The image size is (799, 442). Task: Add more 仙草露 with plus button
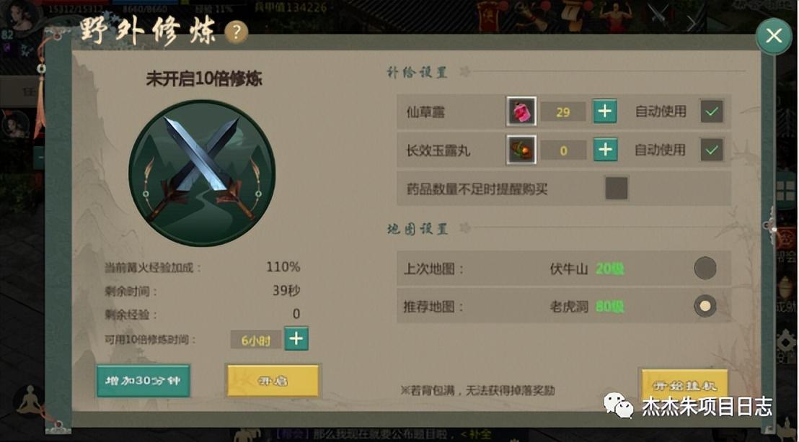click(x=605, y=112)
